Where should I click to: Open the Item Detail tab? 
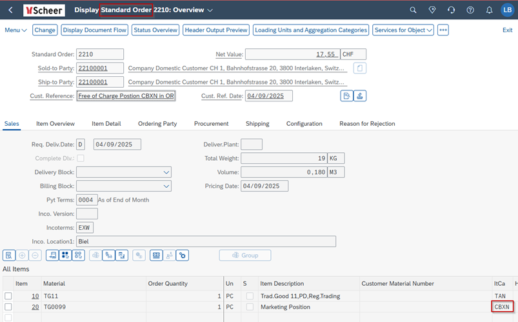click(106, 124)
